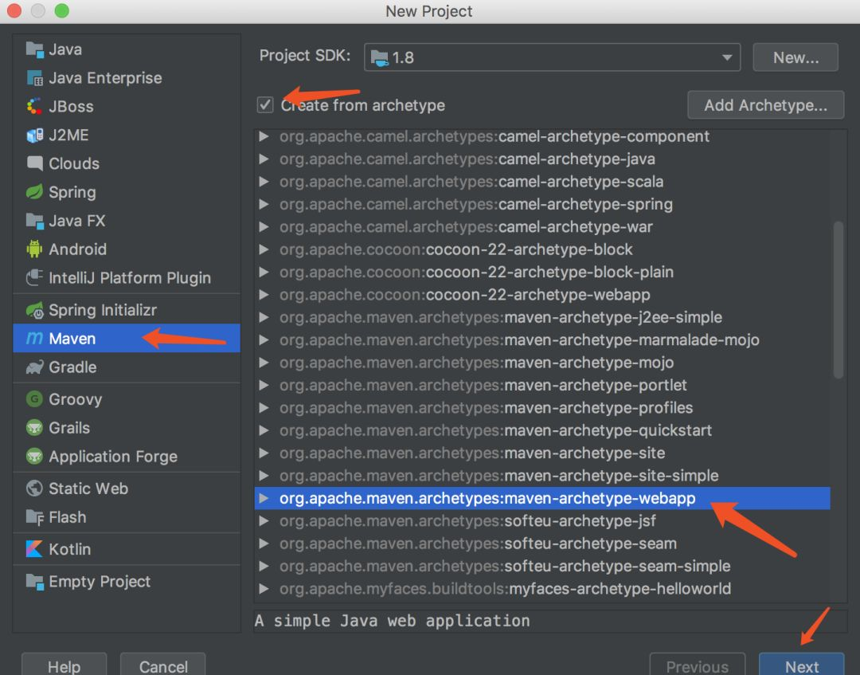Click the Static Web globe icon
Viewport: 860px width, 675px height.
point(34,489)
